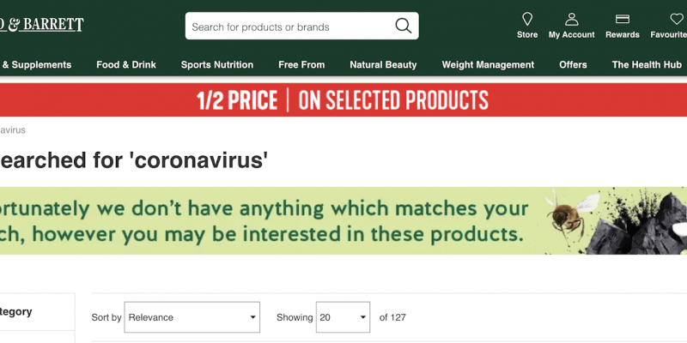
Task: Open the Rewards card icon
Action: tap(623, 19)
